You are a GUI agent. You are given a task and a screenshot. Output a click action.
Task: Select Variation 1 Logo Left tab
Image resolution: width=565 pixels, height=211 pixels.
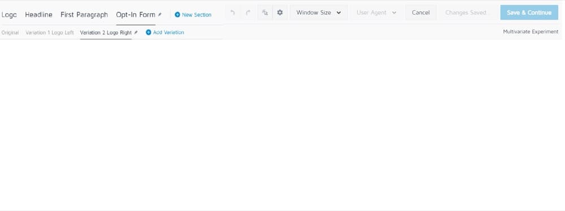50,32
